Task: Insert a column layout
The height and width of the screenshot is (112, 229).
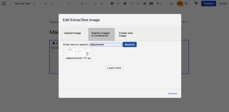Action: click(151, 3)
